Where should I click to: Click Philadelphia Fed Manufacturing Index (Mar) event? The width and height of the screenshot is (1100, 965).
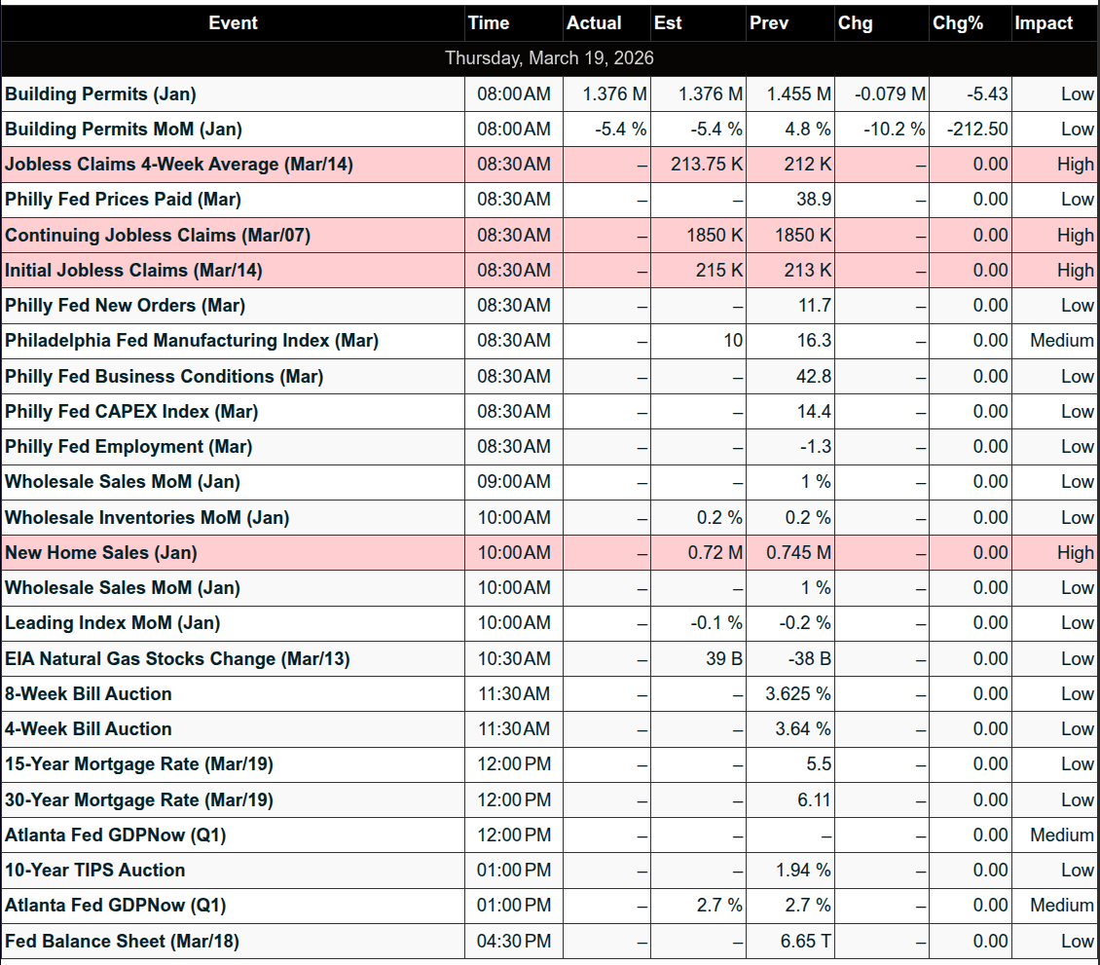coord(192,341)
